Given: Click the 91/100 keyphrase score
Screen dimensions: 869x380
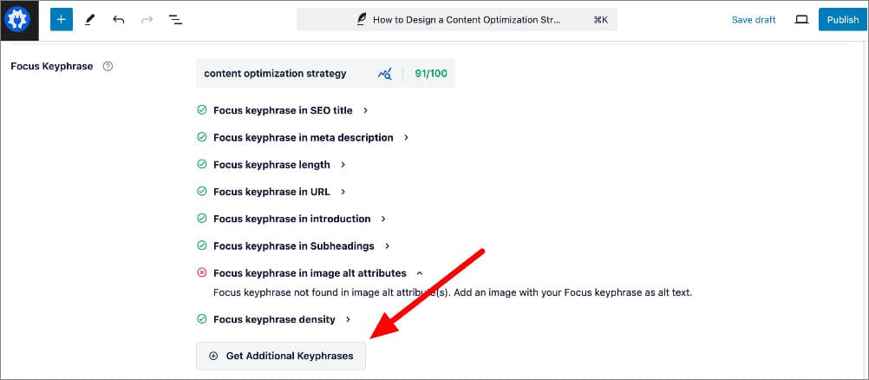Looking at the screenshot, I should coord(431,73).
